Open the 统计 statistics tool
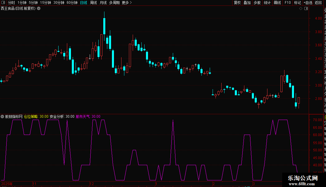326x187 pixels. point(267,3)
